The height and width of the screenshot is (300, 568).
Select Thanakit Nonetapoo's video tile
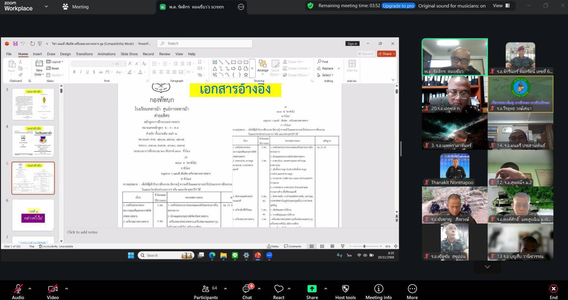(454, 168)
